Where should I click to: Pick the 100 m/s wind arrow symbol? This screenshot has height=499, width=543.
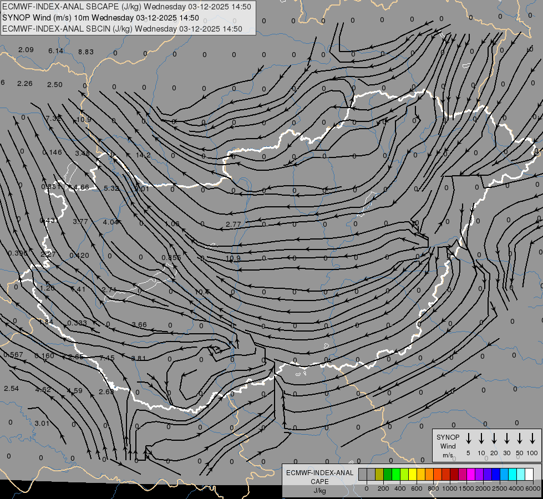click(532, 439)
